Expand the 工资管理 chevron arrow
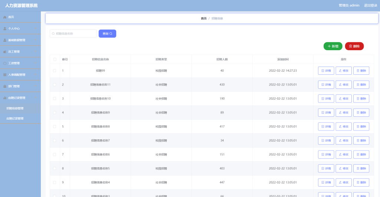This screenshot has width=380, height=197. [36, 63]
